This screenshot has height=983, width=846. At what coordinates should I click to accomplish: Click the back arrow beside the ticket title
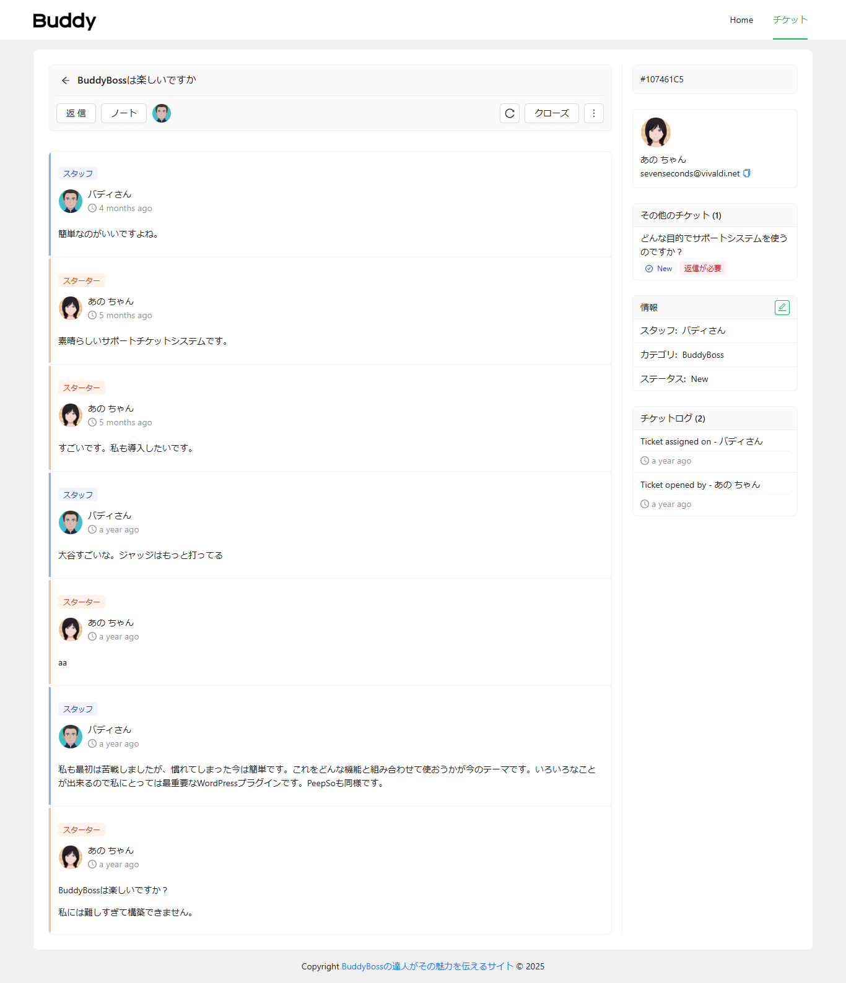66,80
